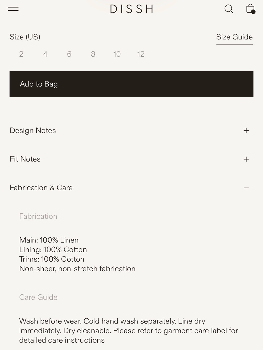Open the Fit Notes section

point(131,159)
